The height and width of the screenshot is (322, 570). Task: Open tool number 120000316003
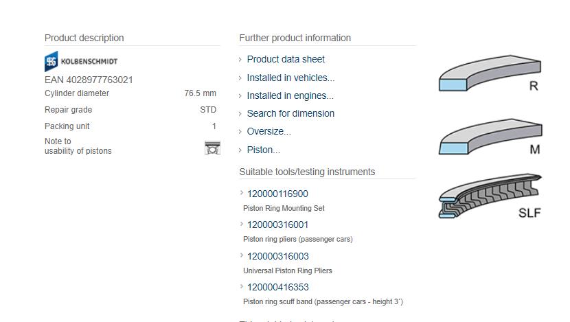pos(277,256)
